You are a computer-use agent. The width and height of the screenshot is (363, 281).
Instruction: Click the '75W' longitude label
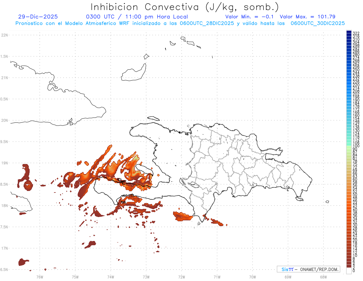(75, 277)
